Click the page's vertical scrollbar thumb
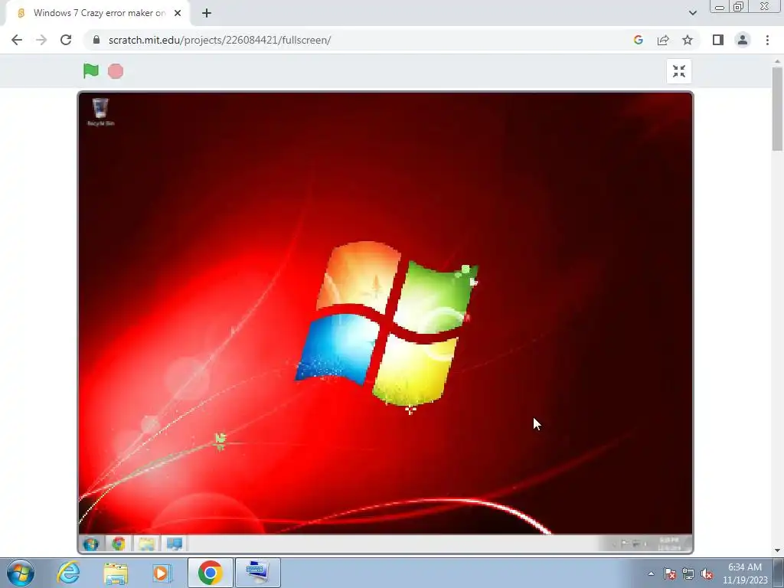 [x=777, y=109]
